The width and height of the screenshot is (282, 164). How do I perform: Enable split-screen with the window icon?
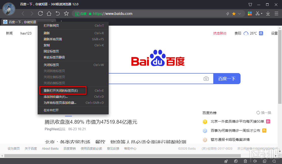265,161
